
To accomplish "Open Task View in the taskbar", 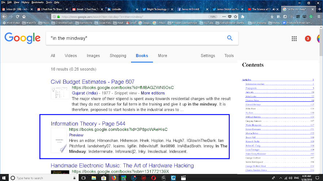I will pos(84,178).
